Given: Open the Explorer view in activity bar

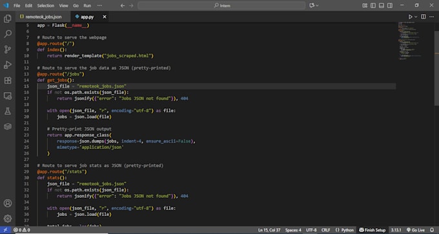Looking at the screenshot, I should tap(8, 19).
